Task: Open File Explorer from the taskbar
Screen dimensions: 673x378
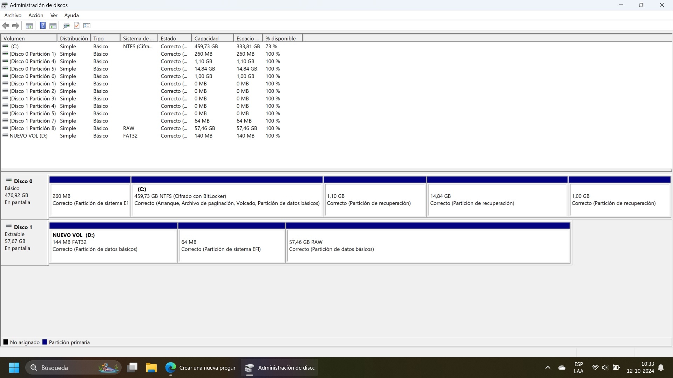Action: point(151,367)
